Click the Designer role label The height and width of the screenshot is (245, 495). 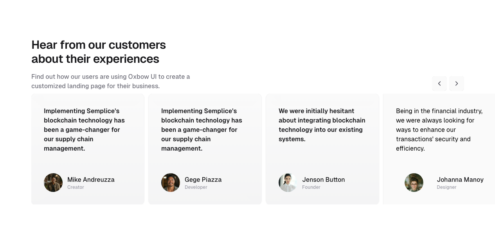(x=446, y=187)
